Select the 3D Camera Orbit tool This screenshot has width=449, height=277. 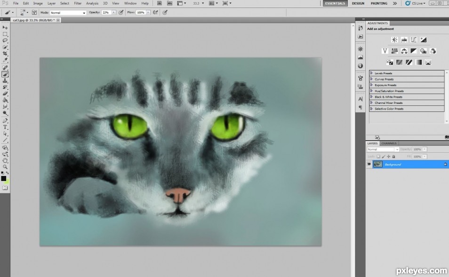click(x=5, y=154)
